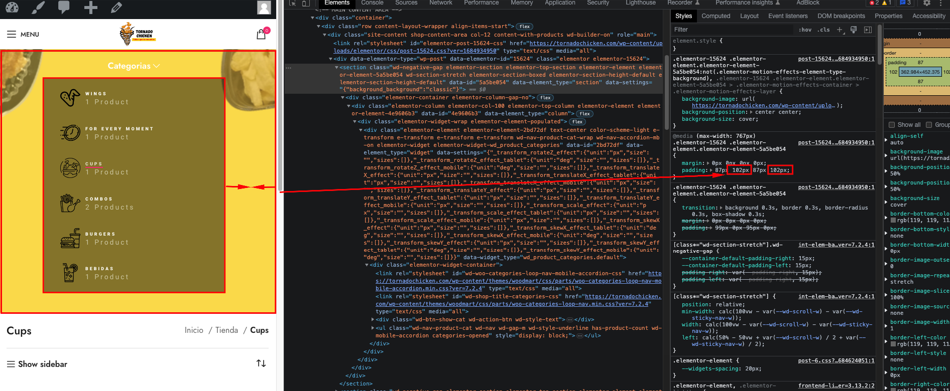Click the border-left-color gray color swatch

tap(893, 344)
